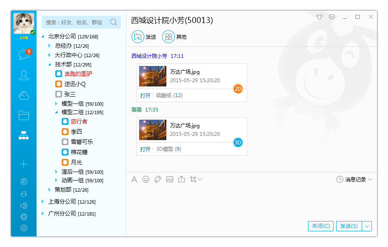Expand the 上海分公司 node
388x247 pixels.
click(x=43, y=202)
